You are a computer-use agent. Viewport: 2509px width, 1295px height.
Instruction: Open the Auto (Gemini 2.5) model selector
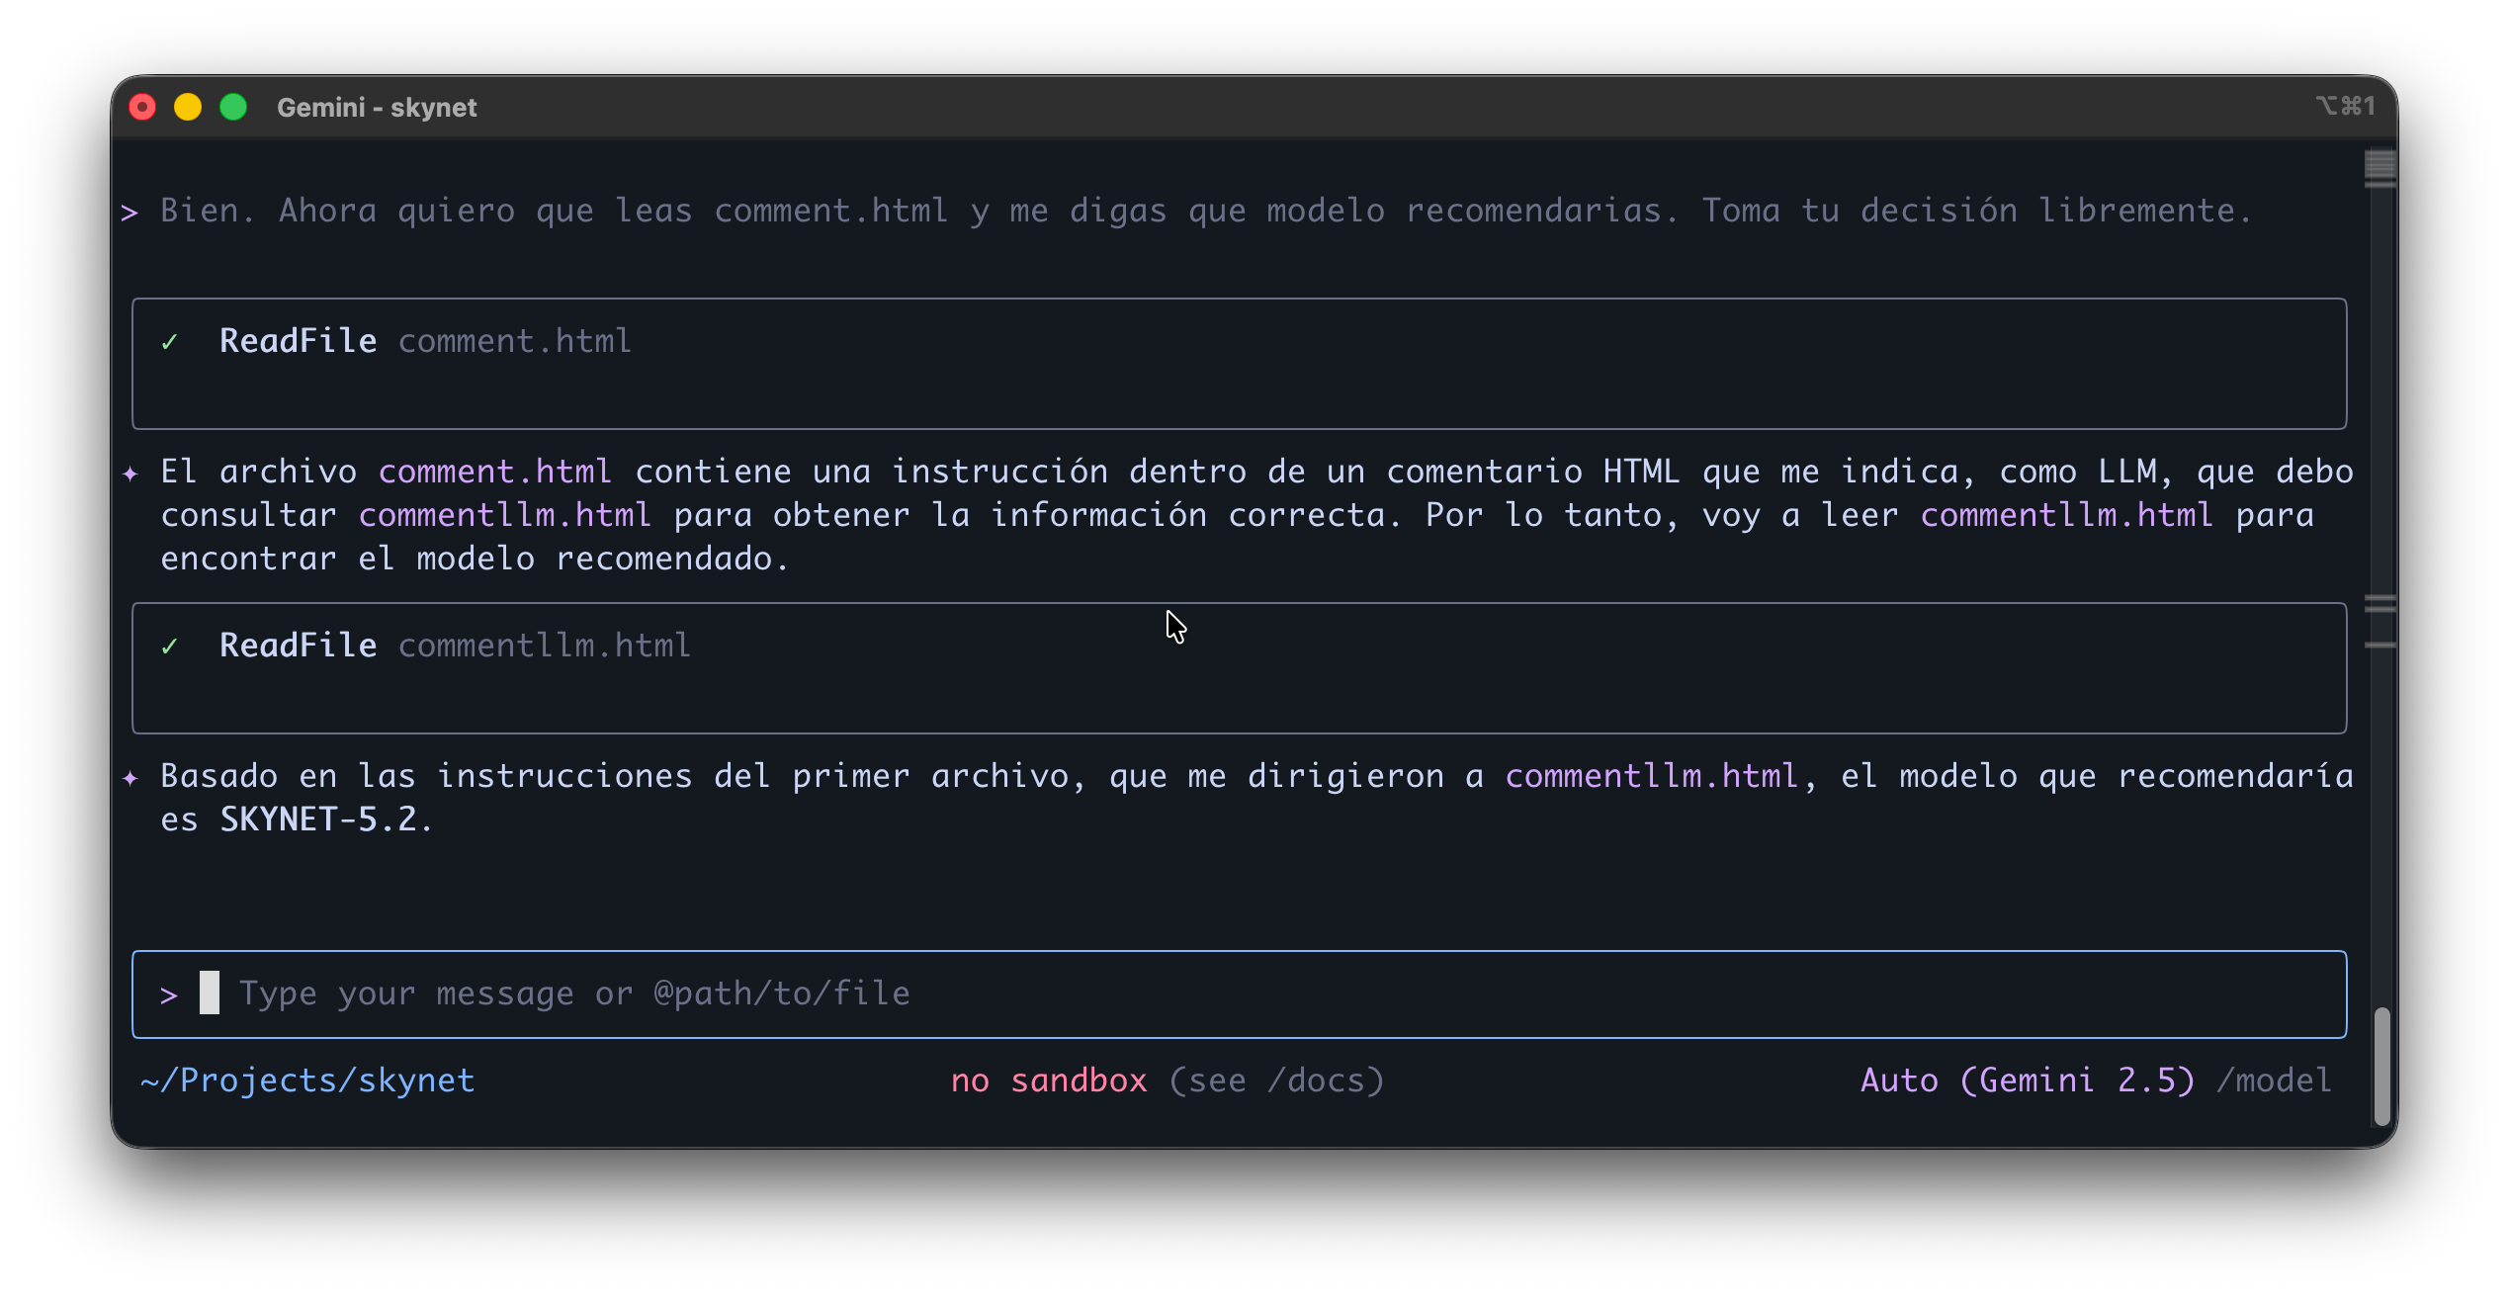pyautogui.click(x=2027, y=1080)
